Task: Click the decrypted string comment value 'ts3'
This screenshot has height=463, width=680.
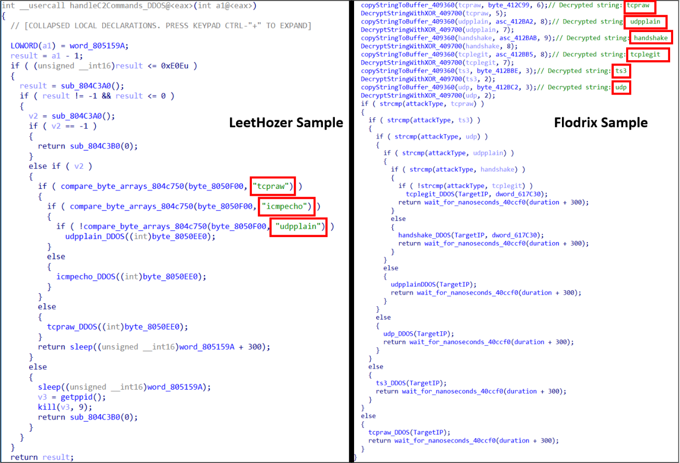Action: click(x=621, y=71)
